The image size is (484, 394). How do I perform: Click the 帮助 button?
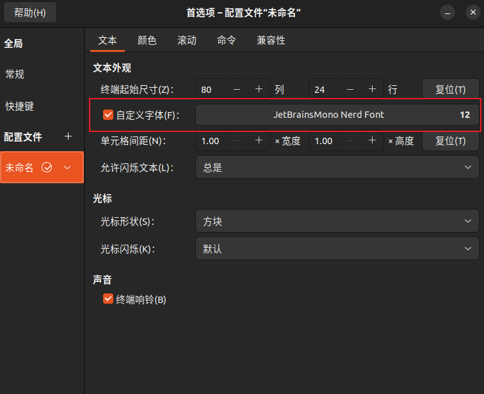(30, 13)
